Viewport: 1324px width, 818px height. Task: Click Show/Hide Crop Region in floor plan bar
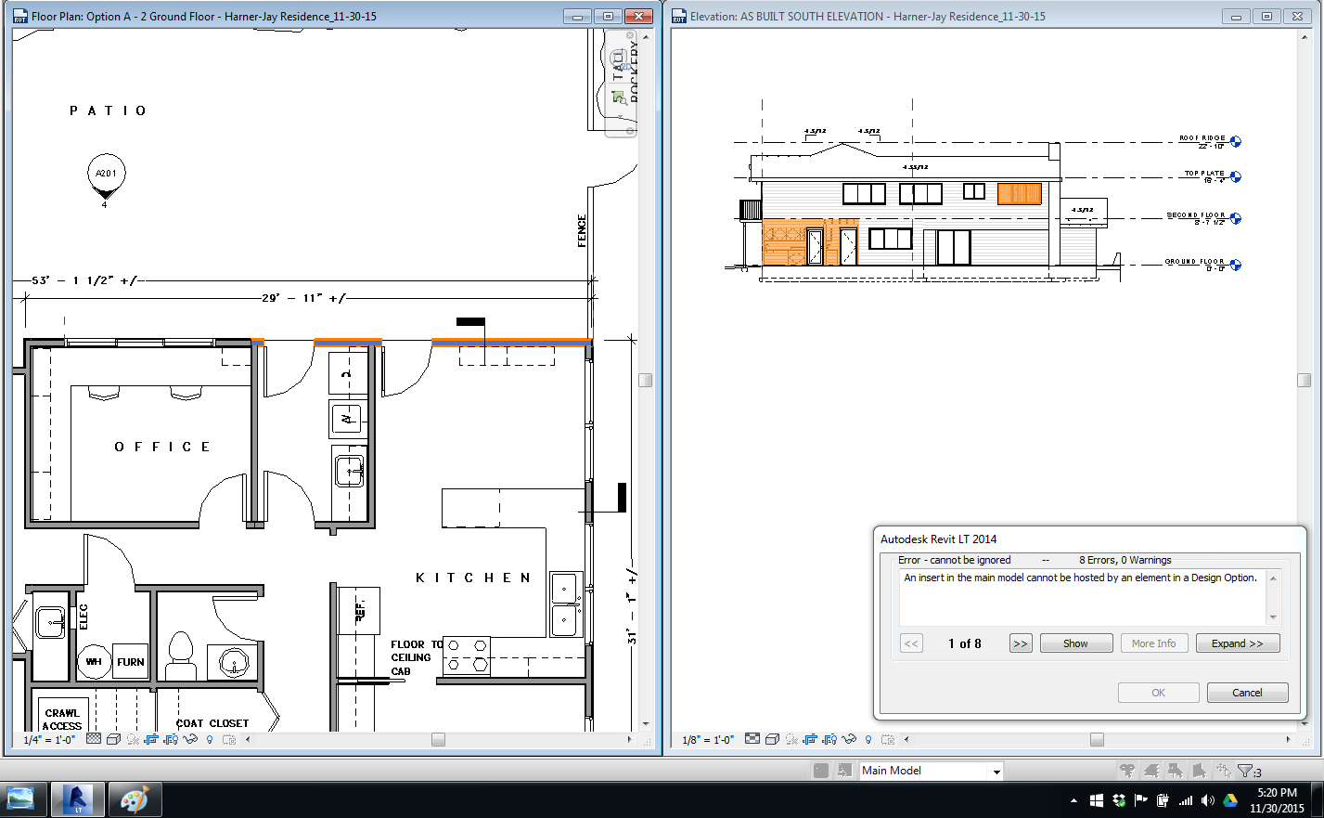click(x=171, y=739)
